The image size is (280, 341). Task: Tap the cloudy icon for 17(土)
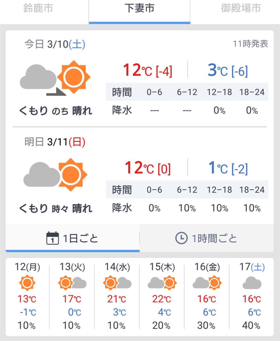[x=252, y=283]
